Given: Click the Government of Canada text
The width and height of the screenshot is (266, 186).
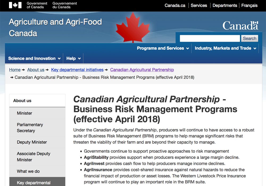Looking at the screenshot, I should pyautogui.click(x=37, y=5).
